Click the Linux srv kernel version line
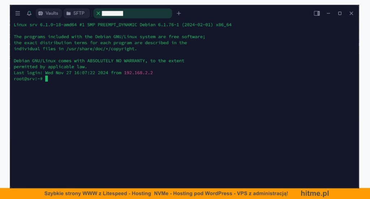This screenshot has width=370, height=199. point(122,25)
